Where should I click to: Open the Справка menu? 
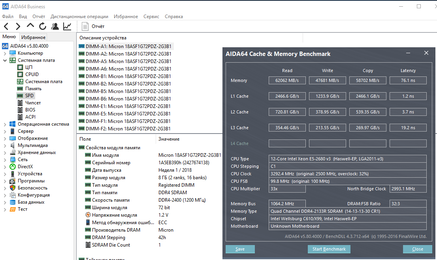click(x=173, y=17)
